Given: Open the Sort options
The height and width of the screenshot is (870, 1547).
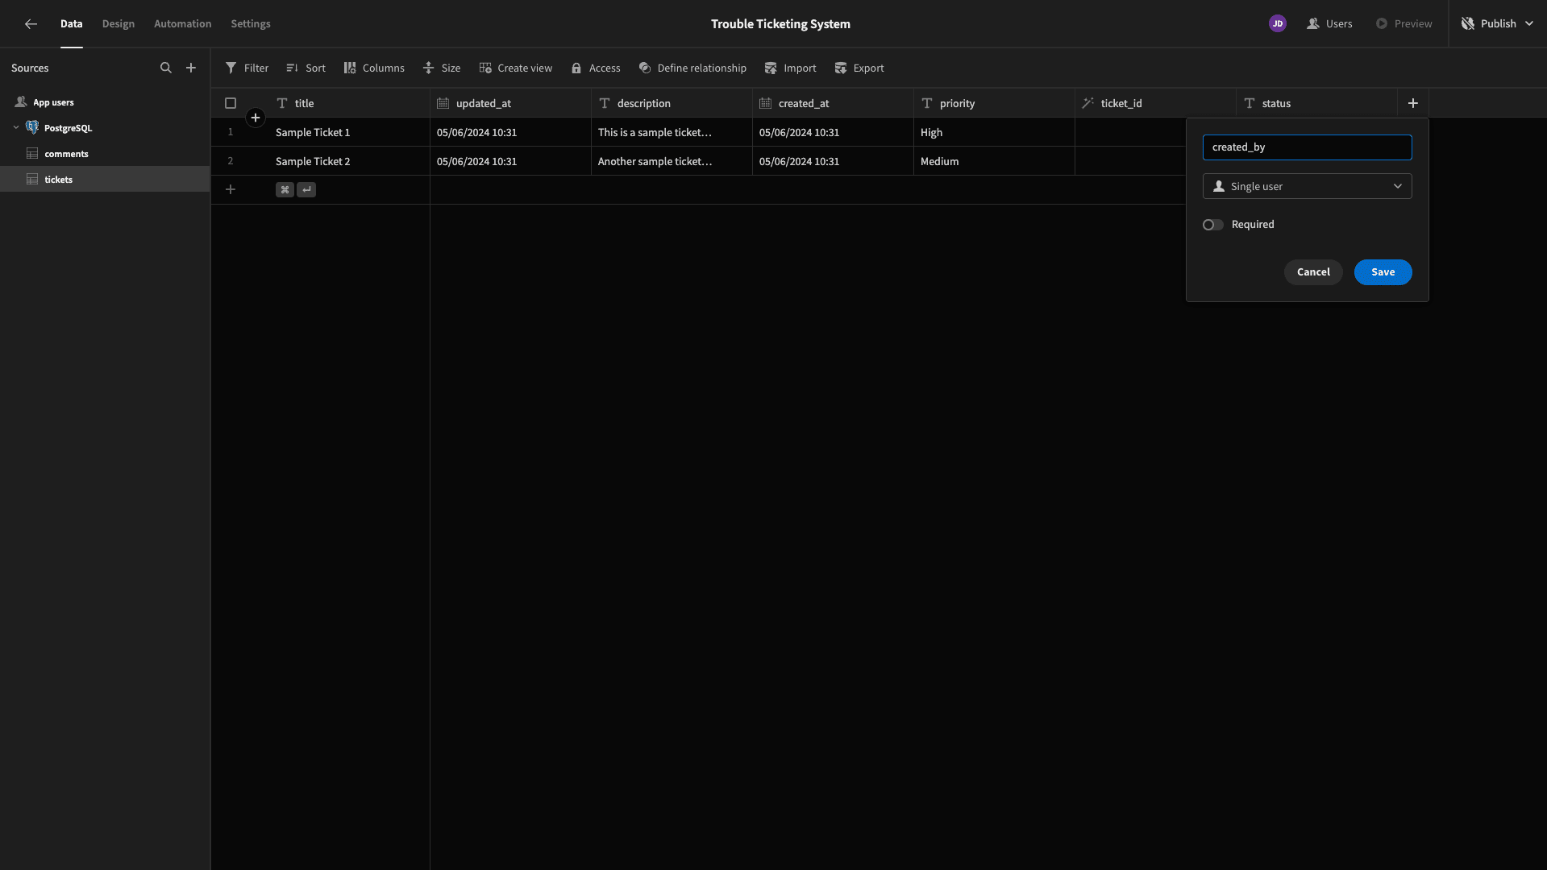Looking at the screenshot, I should 306,68.
